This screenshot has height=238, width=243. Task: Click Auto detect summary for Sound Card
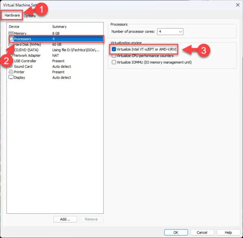pos(61,66)
